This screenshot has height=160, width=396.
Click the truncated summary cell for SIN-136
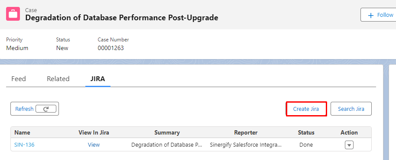167,144
